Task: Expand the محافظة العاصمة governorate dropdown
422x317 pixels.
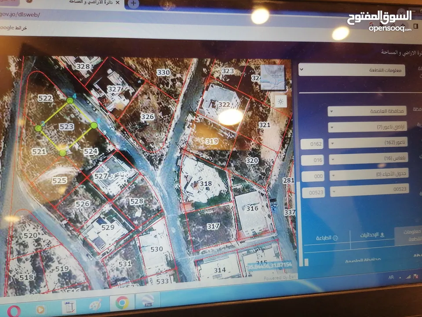Action: [367, 111]
